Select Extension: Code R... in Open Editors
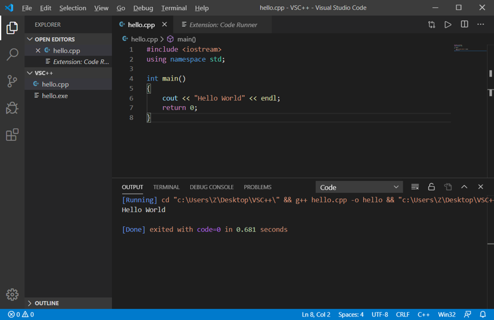Screen dimensions: 494x320 (68, 62)
